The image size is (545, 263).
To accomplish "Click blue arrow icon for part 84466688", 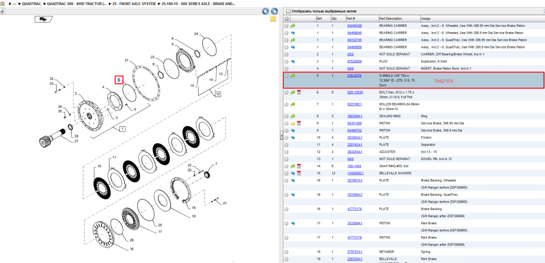I will click(x=293, y=47).
